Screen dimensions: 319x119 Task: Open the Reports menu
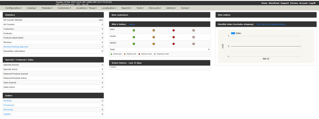(x=126, y=8)
